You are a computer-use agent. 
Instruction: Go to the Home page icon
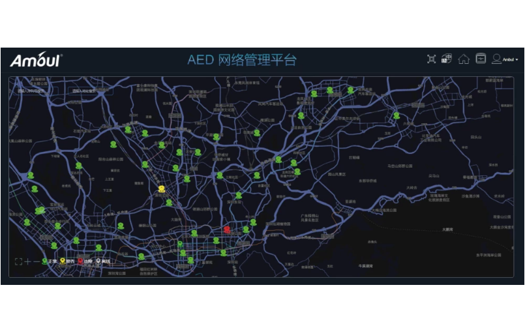click(464, 59)
